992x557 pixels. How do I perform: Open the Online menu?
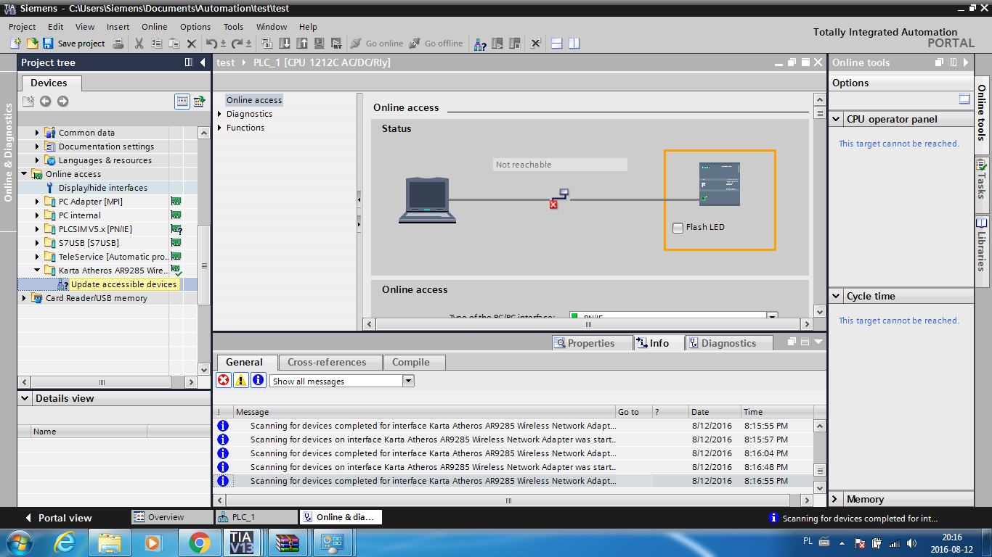(x=155, y=27)
